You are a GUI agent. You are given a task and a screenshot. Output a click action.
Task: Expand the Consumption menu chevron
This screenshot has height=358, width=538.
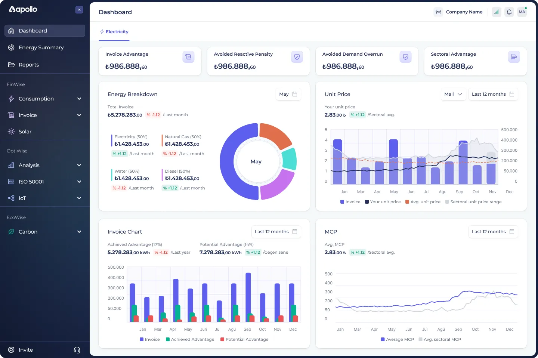(79, 99)
